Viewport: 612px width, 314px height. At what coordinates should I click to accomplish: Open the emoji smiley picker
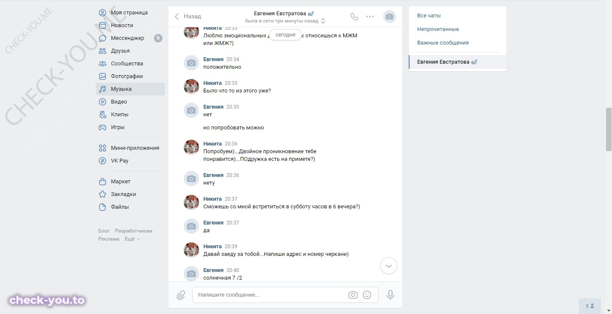[x=367, y=295]
